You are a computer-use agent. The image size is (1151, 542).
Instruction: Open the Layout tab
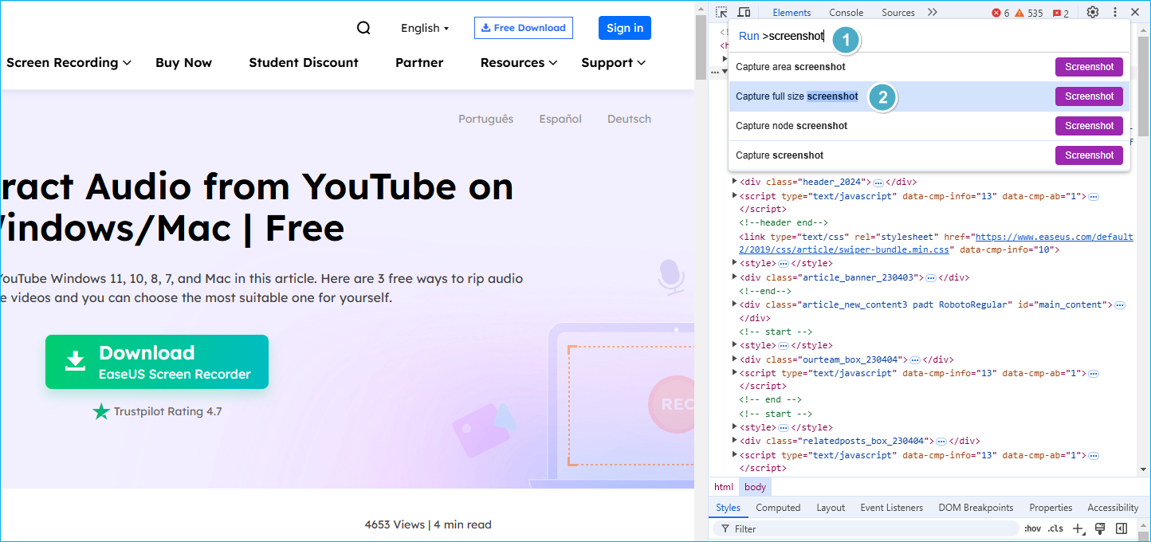tap(831, 508)
